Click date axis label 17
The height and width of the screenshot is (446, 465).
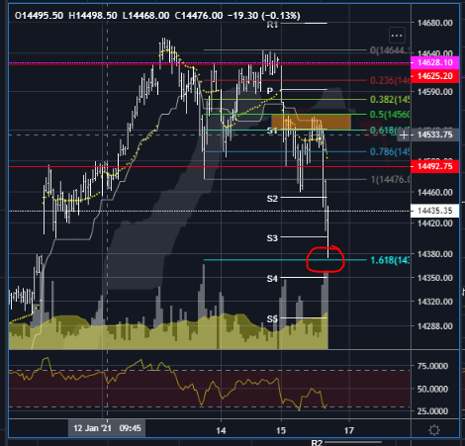(349, 430)
